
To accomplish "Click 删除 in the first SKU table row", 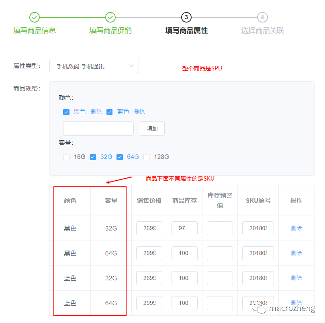I will (x=296, y=228).
